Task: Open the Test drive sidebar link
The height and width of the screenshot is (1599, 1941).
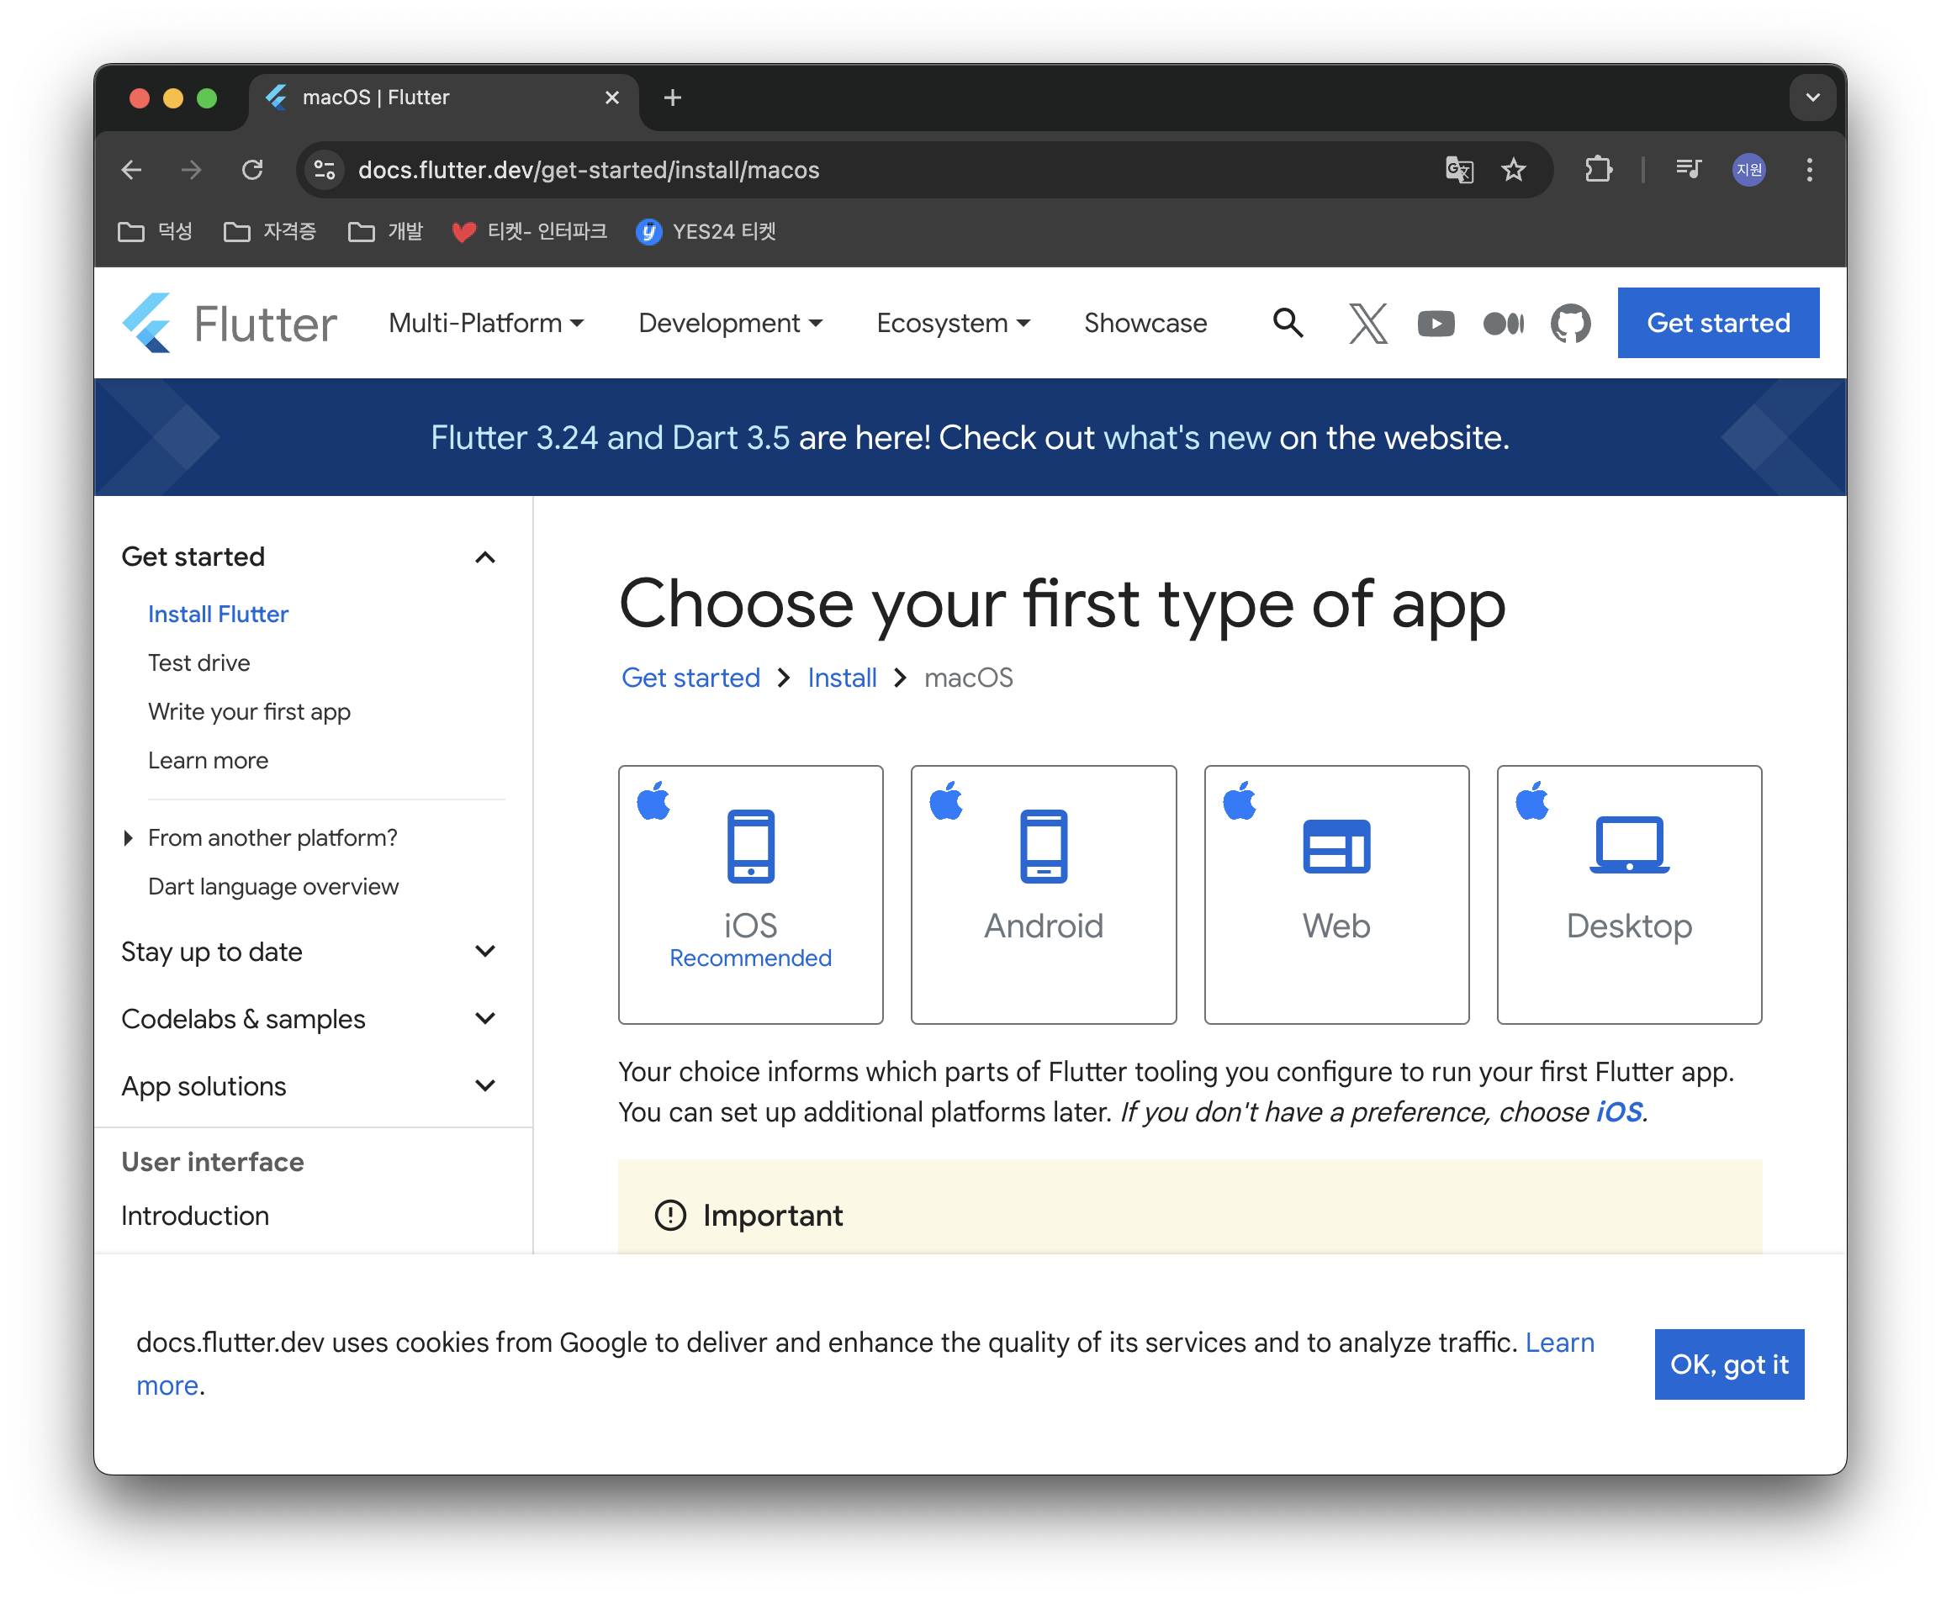Action: pyautogui.click(x=199, y=663)
